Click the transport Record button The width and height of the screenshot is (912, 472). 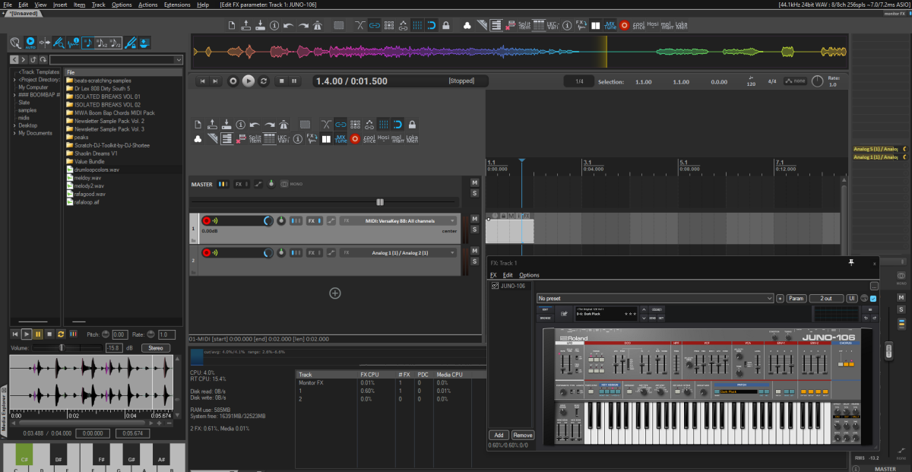pos(233,81)
